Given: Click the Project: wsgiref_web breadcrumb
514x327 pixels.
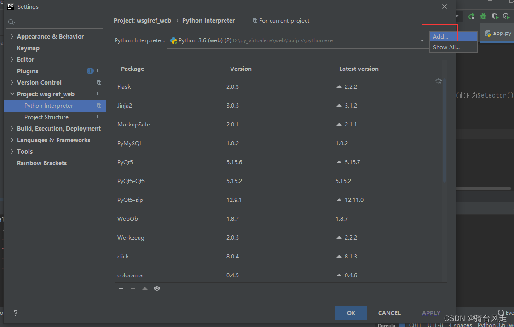Looking at the screenshot, I should point(142,20).
